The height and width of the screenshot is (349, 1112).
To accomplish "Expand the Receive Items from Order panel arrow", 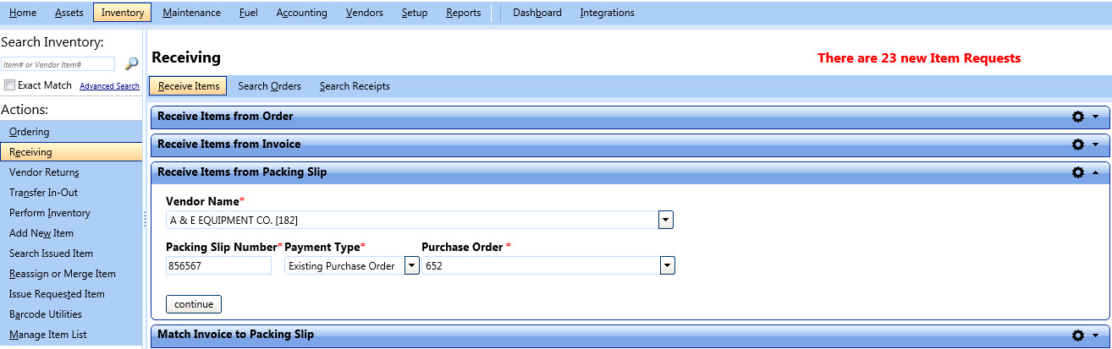I will click(x=1096, y=117).
